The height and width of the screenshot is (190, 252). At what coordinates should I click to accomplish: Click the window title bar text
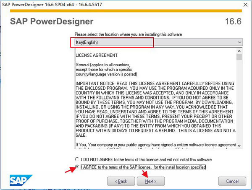(52, 5)
